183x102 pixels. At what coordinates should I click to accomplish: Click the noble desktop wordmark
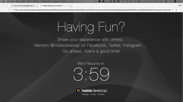pos(94,91)
